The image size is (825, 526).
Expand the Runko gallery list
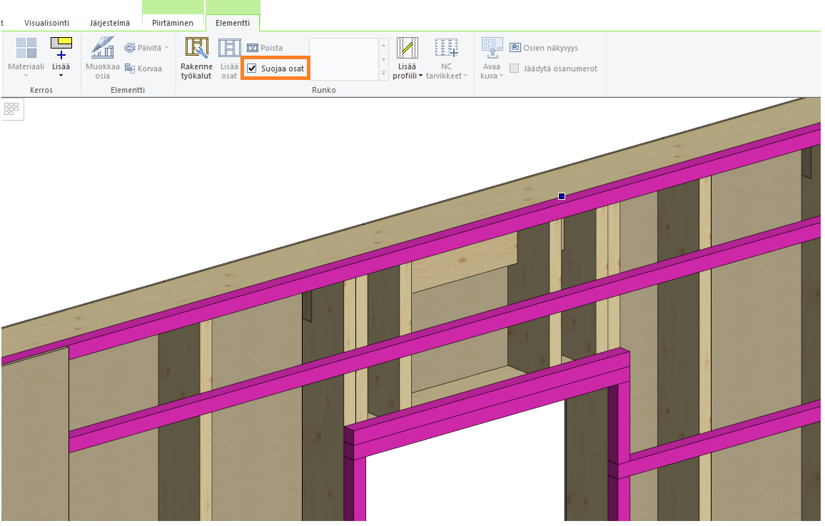point(383,74)
